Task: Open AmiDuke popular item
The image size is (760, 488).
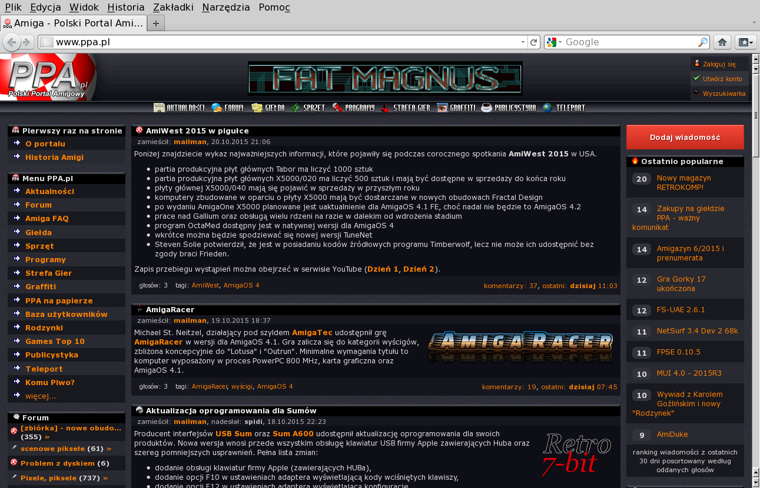Action: (672, 434)
